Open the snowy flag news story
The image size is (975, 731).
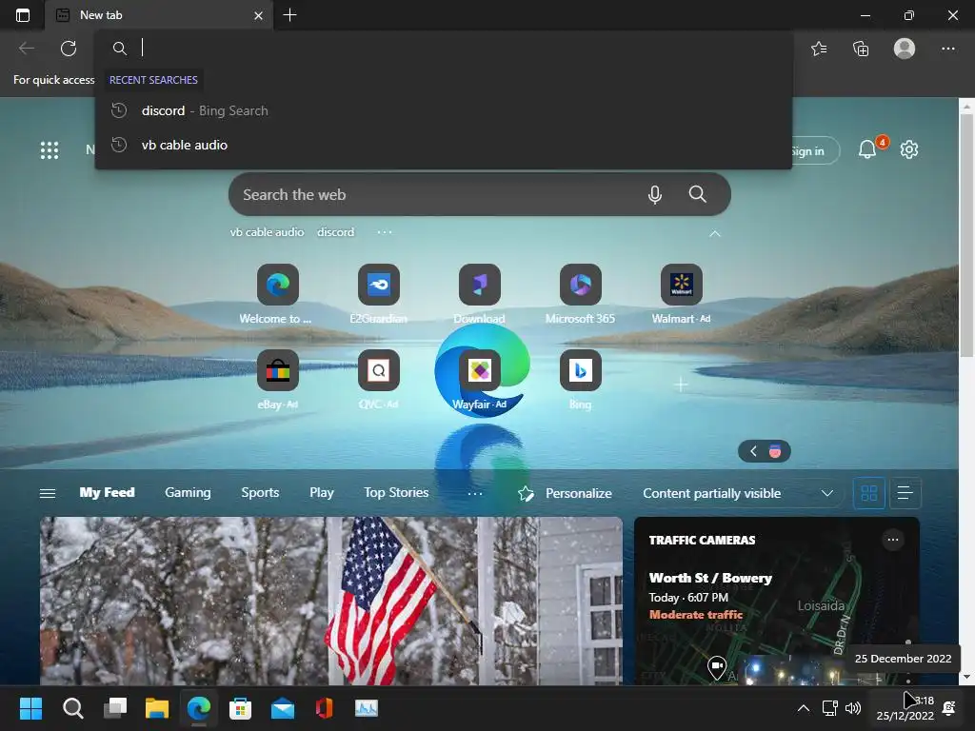pos(330,601)
